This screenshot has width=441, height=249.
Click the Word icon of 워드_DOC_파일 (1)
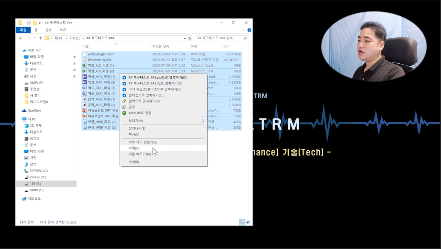coord(85,88)
